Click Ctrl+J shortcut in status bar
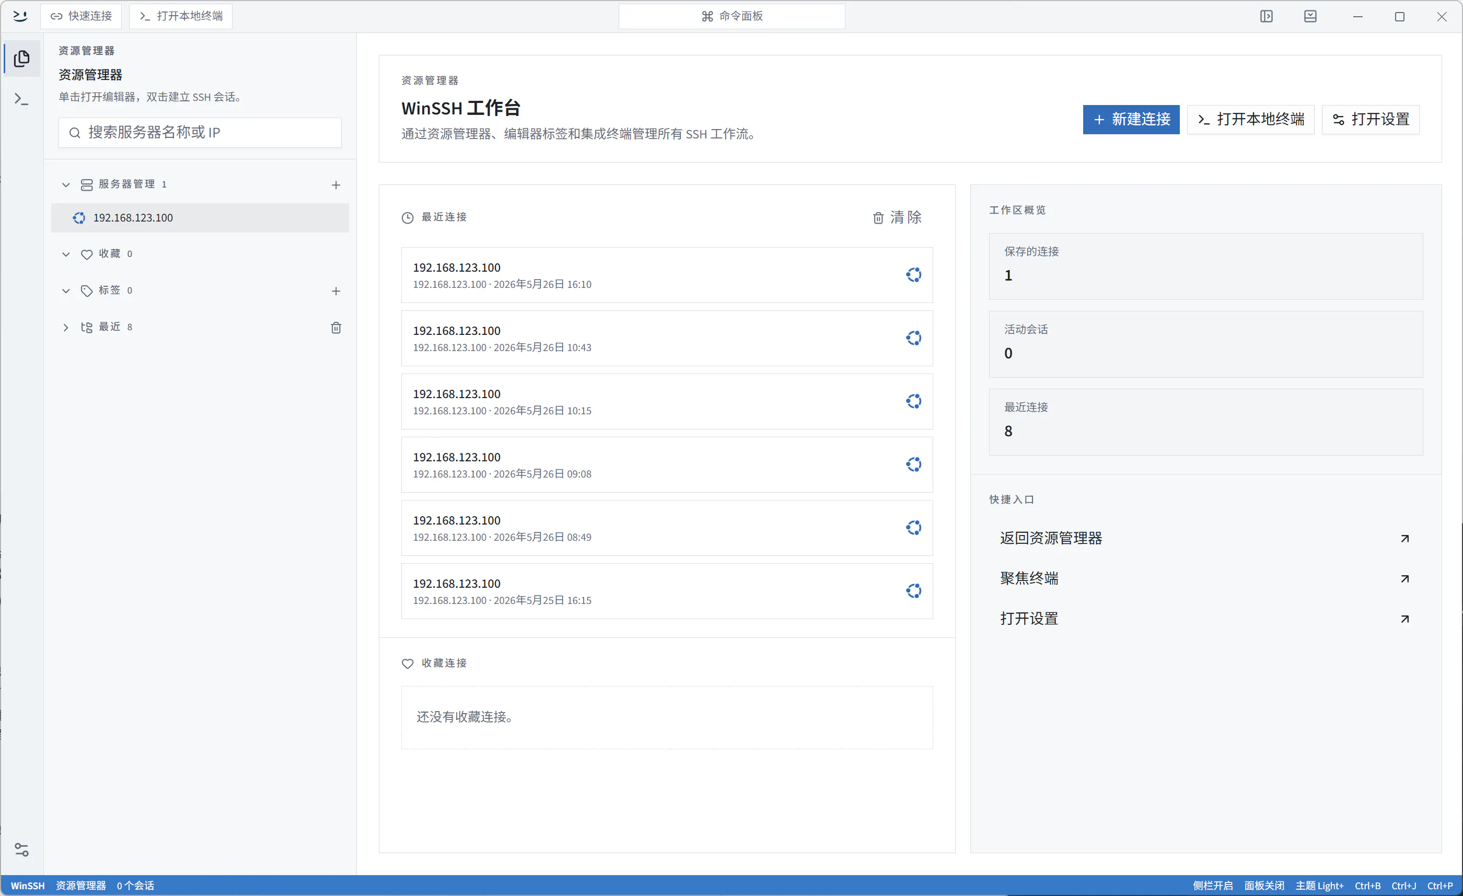Viewport: 1463px width, 896px height. (x=1403, y=886)
